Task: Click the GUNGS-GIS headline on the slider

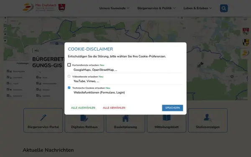Action: coord(47,65)
